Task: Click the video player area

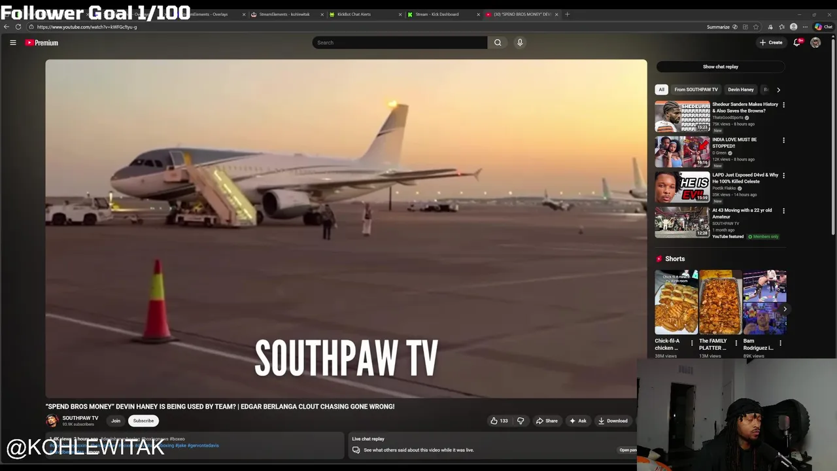Action: [x=346, y=228]
